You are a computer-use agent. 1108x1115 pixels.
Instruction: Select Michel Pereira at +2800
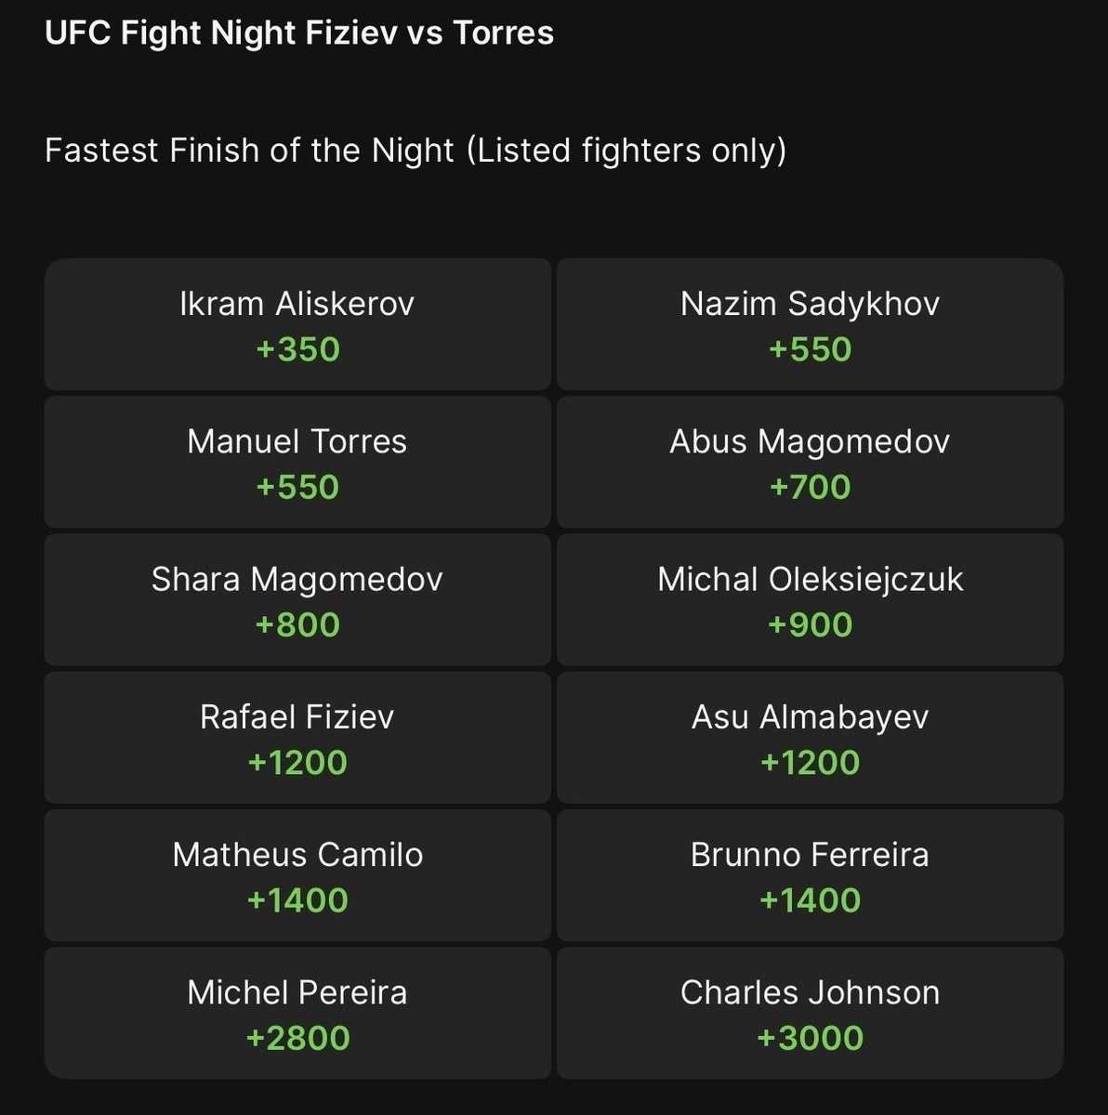[x=297, y=1013]
